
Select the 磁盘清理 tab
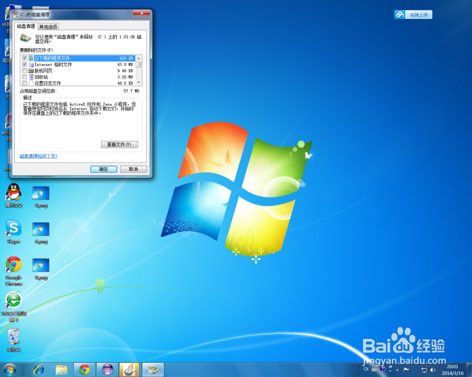26,26
